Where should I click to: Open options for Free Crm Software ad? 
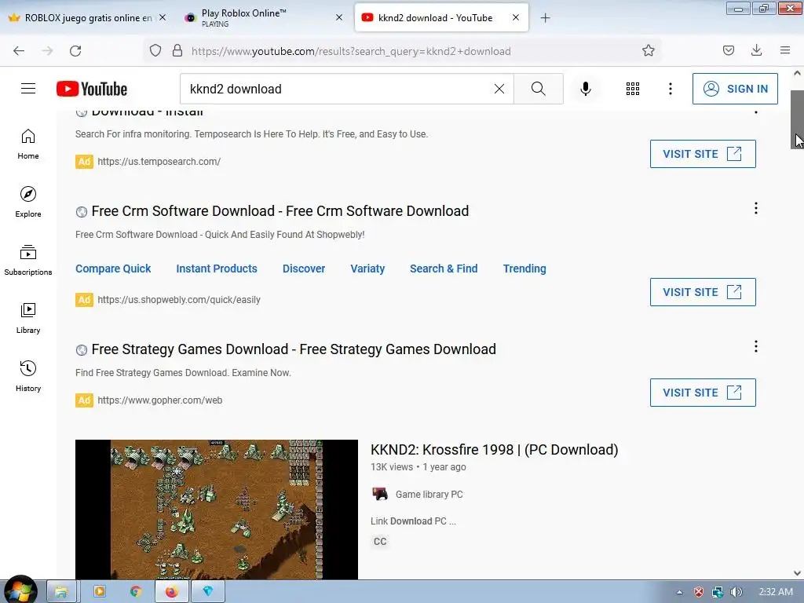coord(756,208)
